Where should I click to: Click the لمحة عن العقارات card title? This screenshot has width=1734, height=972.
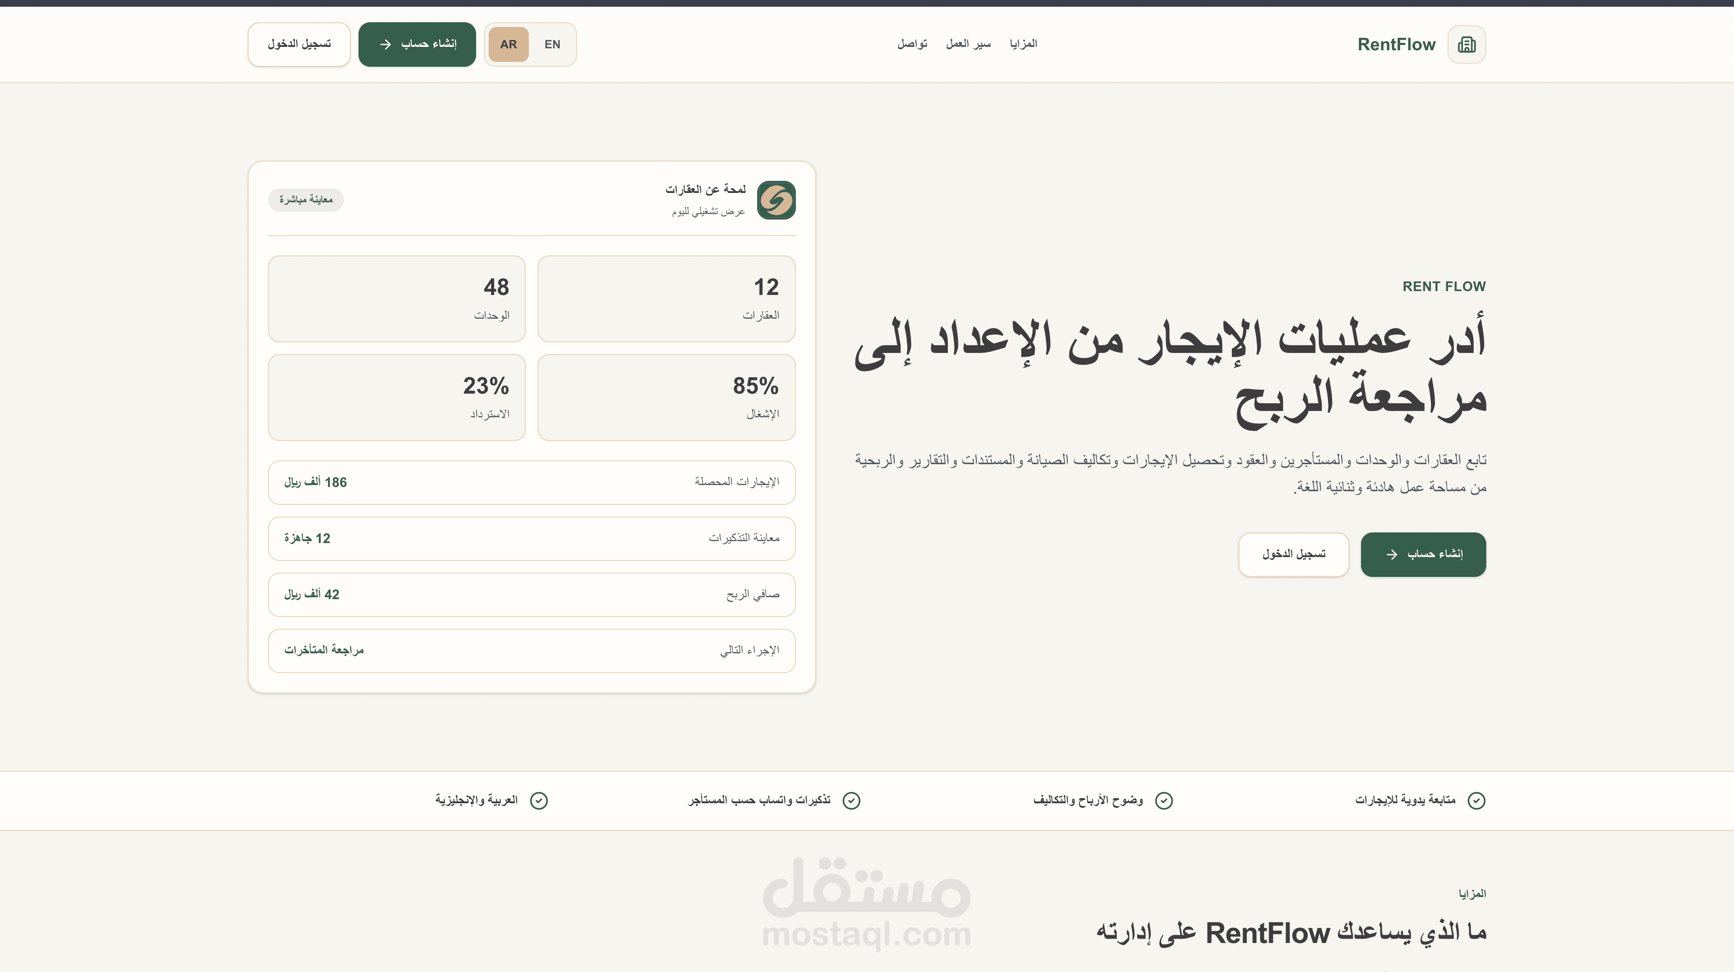pos(705,190)
